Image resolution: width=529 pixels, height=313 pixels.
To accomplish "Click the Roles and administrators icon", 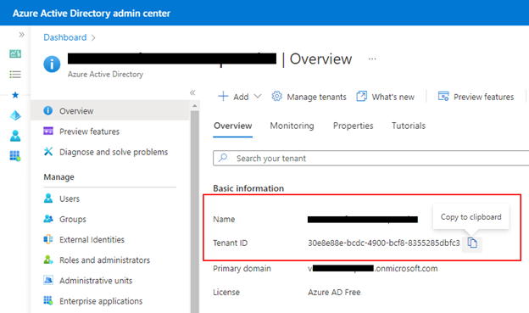I will click(48, 260).
